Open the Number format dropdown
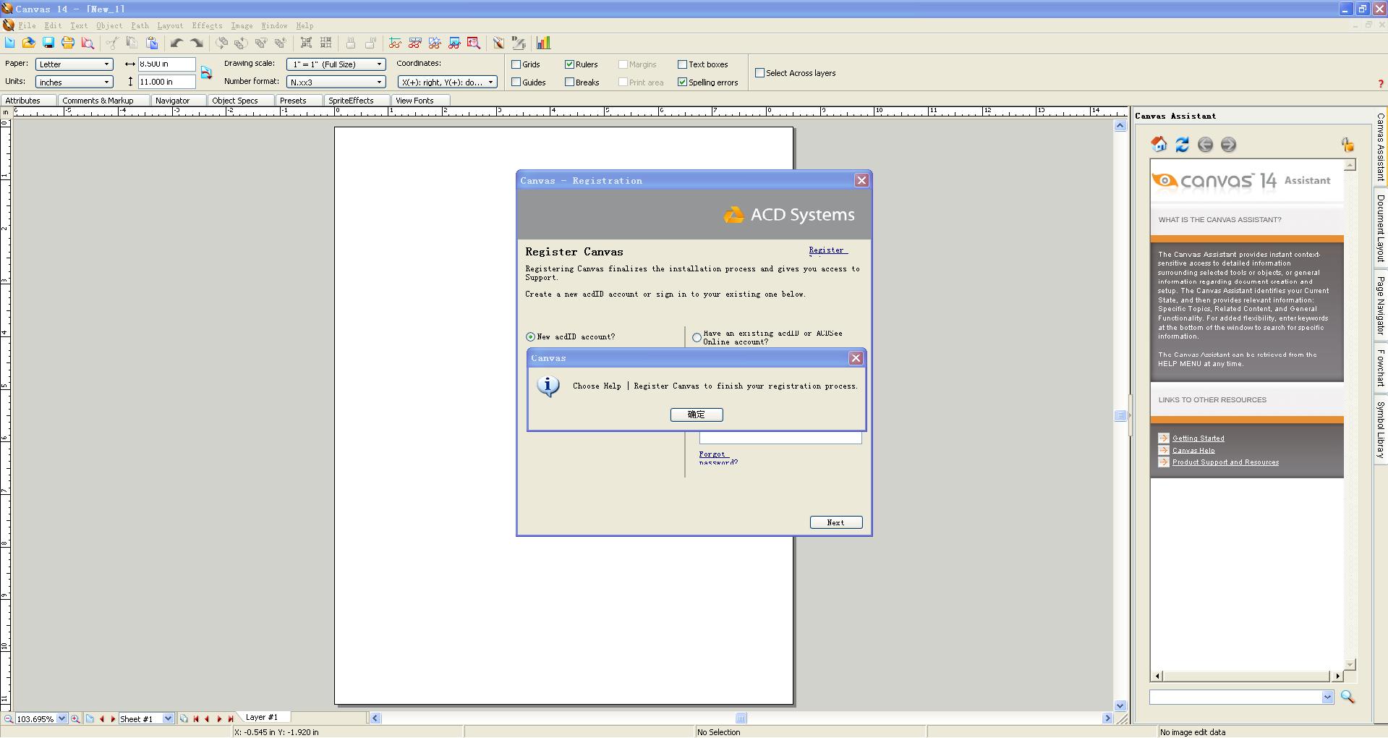 coord(378,82)
